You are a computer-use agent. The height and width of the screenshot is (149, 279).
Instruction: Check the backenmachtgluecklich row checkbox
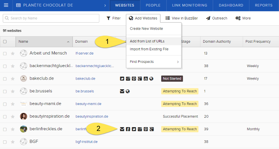click(5, 66)
